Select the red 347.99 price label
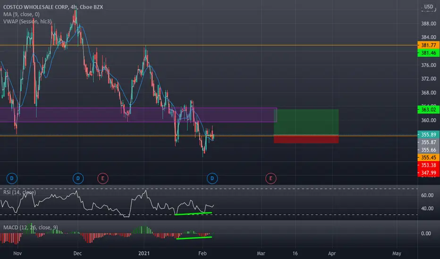Image resolution: width=440 pixels, height=259 pixels. coord(429,173)
